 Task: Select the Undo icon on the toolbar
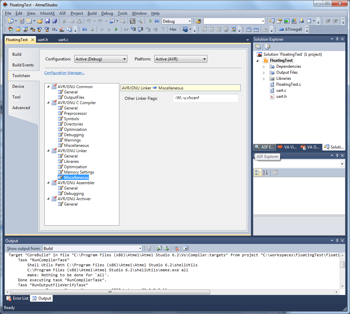pyautogui.click(x=89, y=21)
